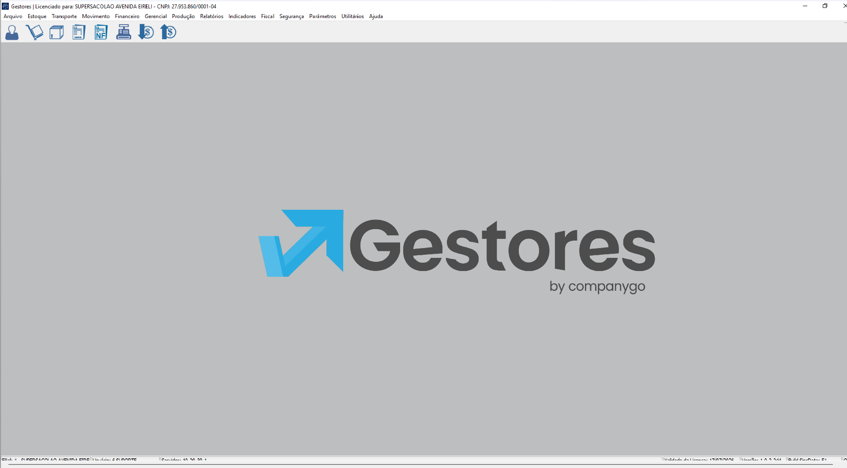The height and width of the screenshot is (468, 847).
Task: Open the Fiscal menu
Action: coord(267,16)
